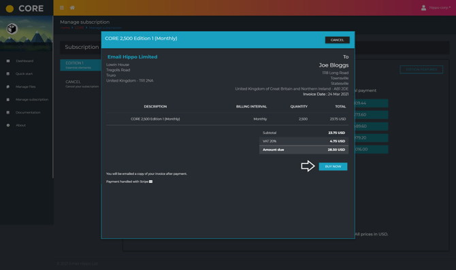
Task: Click the Manage subscription sidebar icon
Action: click(8, 99)
